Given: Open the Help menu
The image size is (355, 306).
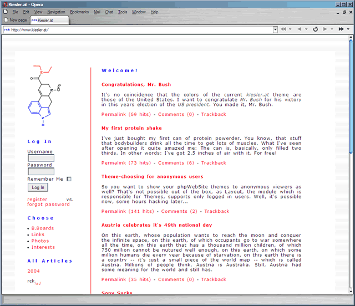Looking at the screenshot, I should [x=154, y=12].
